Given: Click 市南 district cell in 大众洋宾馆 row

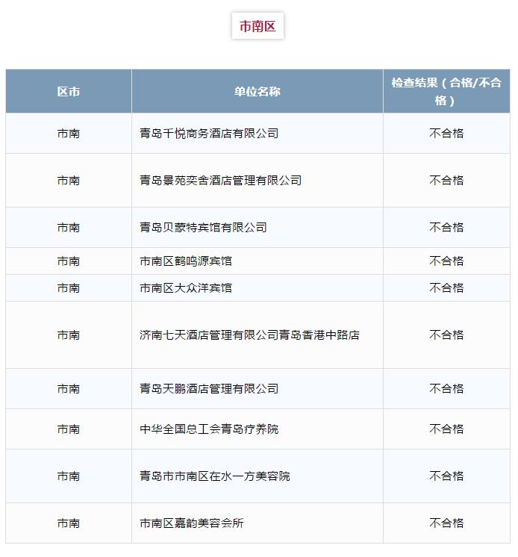Looking at the screenshot, I should pyautogui.click(x=69, y=287).
